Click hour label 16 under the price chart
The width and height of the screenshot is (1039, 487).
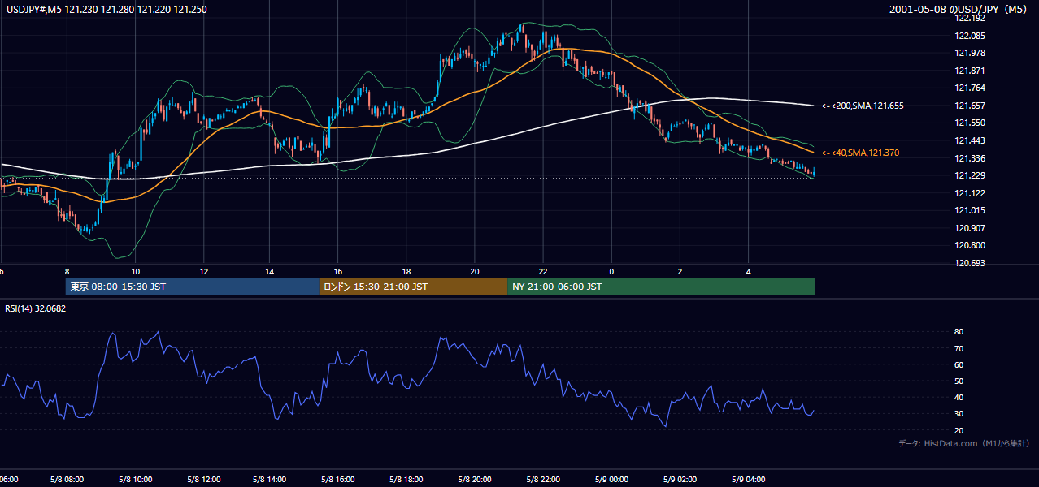tap(338, 272)
